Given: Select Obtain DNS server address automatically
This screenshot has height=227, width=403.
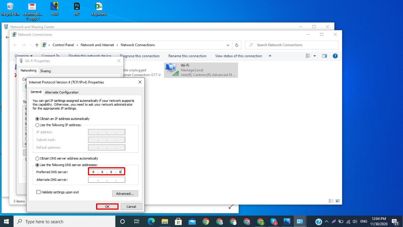Looking at the screenshot, I should [37, 158].
